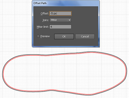Click the Offset Path dialog title bar
The width and height of the screenshot is (129, 98).
pyautogui.click(x=66, y=3)
